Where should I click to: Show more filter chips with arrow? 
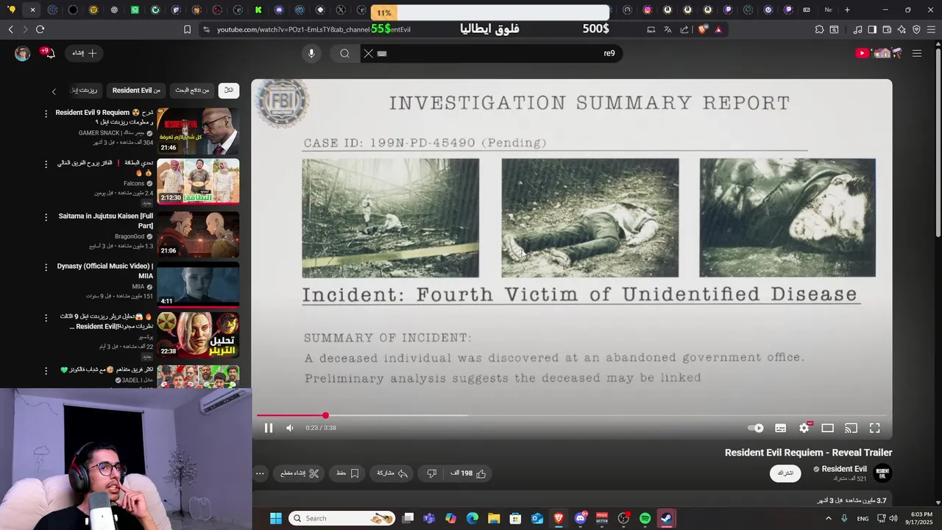pos(54,91)
